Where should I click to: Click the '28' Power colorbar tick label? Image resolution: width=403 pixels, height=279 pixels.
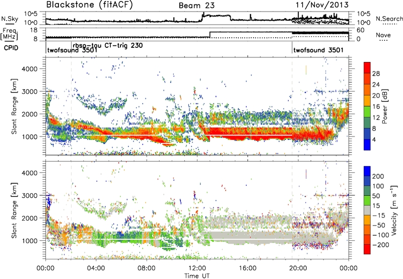point(376,74)
